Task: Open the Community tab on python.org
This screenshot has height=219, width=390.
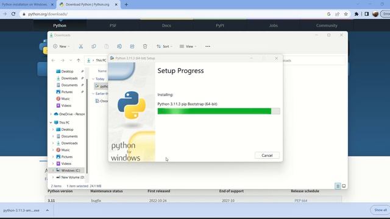Action: coord(327,26)
